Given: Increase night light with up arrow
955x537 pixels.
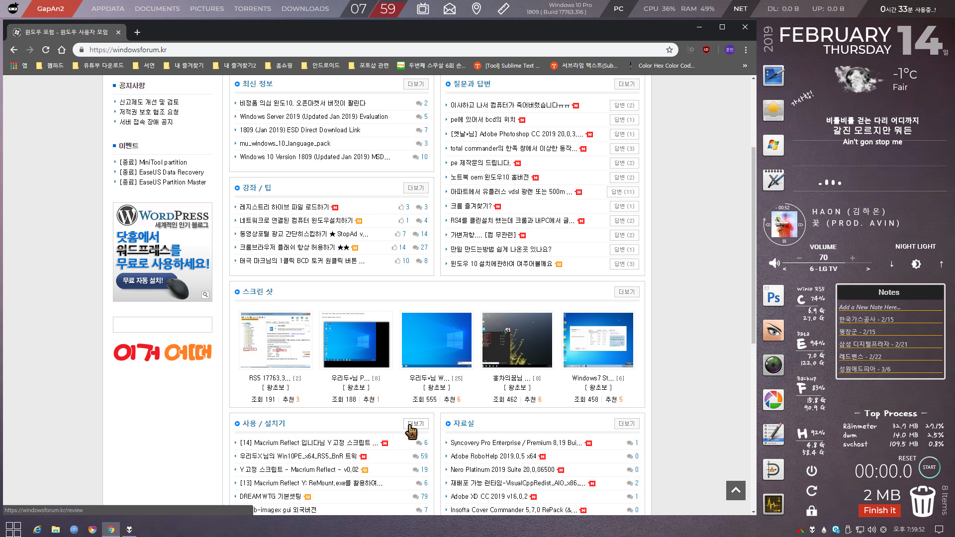Looking at the screenshot, I should click(x=942, y=264).
